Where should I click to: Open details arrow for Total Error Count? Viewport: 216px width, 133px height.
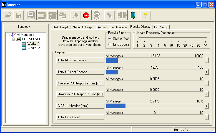point(206,117)
